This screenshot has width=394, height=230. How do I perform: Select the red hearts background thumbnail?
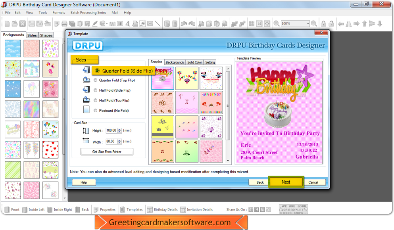50,149
